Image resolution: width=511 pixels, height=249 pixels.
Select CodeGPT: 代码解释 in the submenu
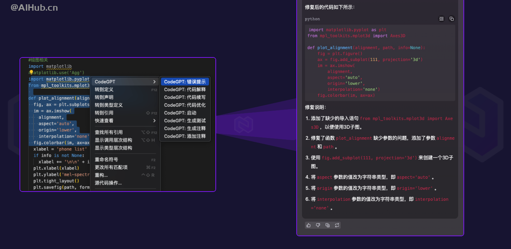pos(185,89)
